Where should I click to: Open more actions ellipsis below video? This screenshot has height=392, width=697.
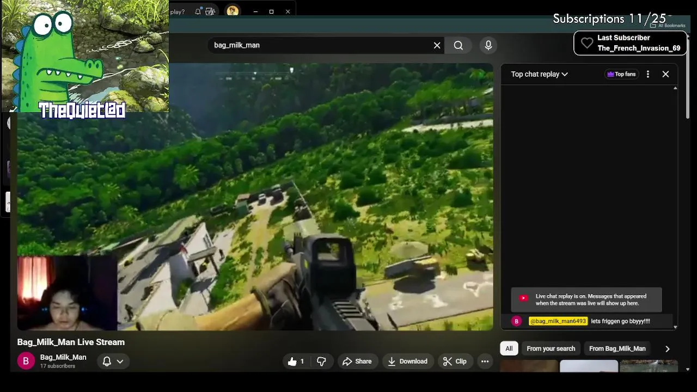(485, 362)
